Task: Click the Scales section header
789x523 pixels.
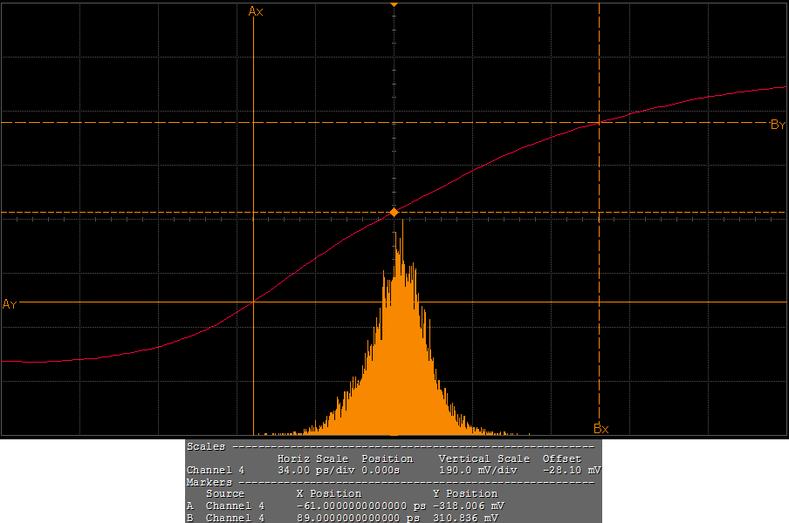Action: point(206,446)
